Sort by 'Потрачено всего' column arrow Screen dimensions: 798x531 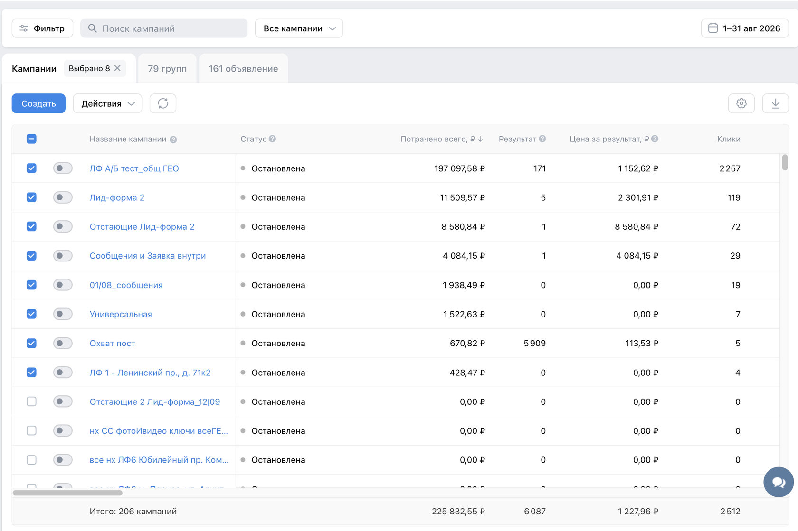(480, 139)
